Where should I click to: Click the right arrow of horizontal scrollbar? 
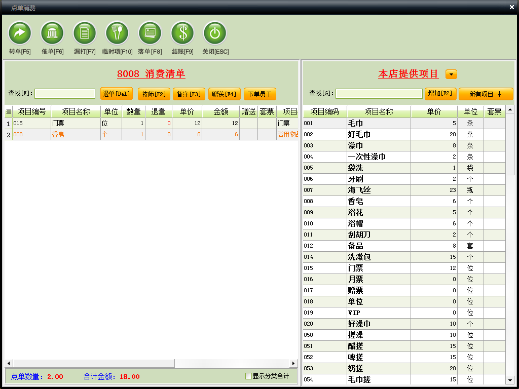tap(293, 363)
